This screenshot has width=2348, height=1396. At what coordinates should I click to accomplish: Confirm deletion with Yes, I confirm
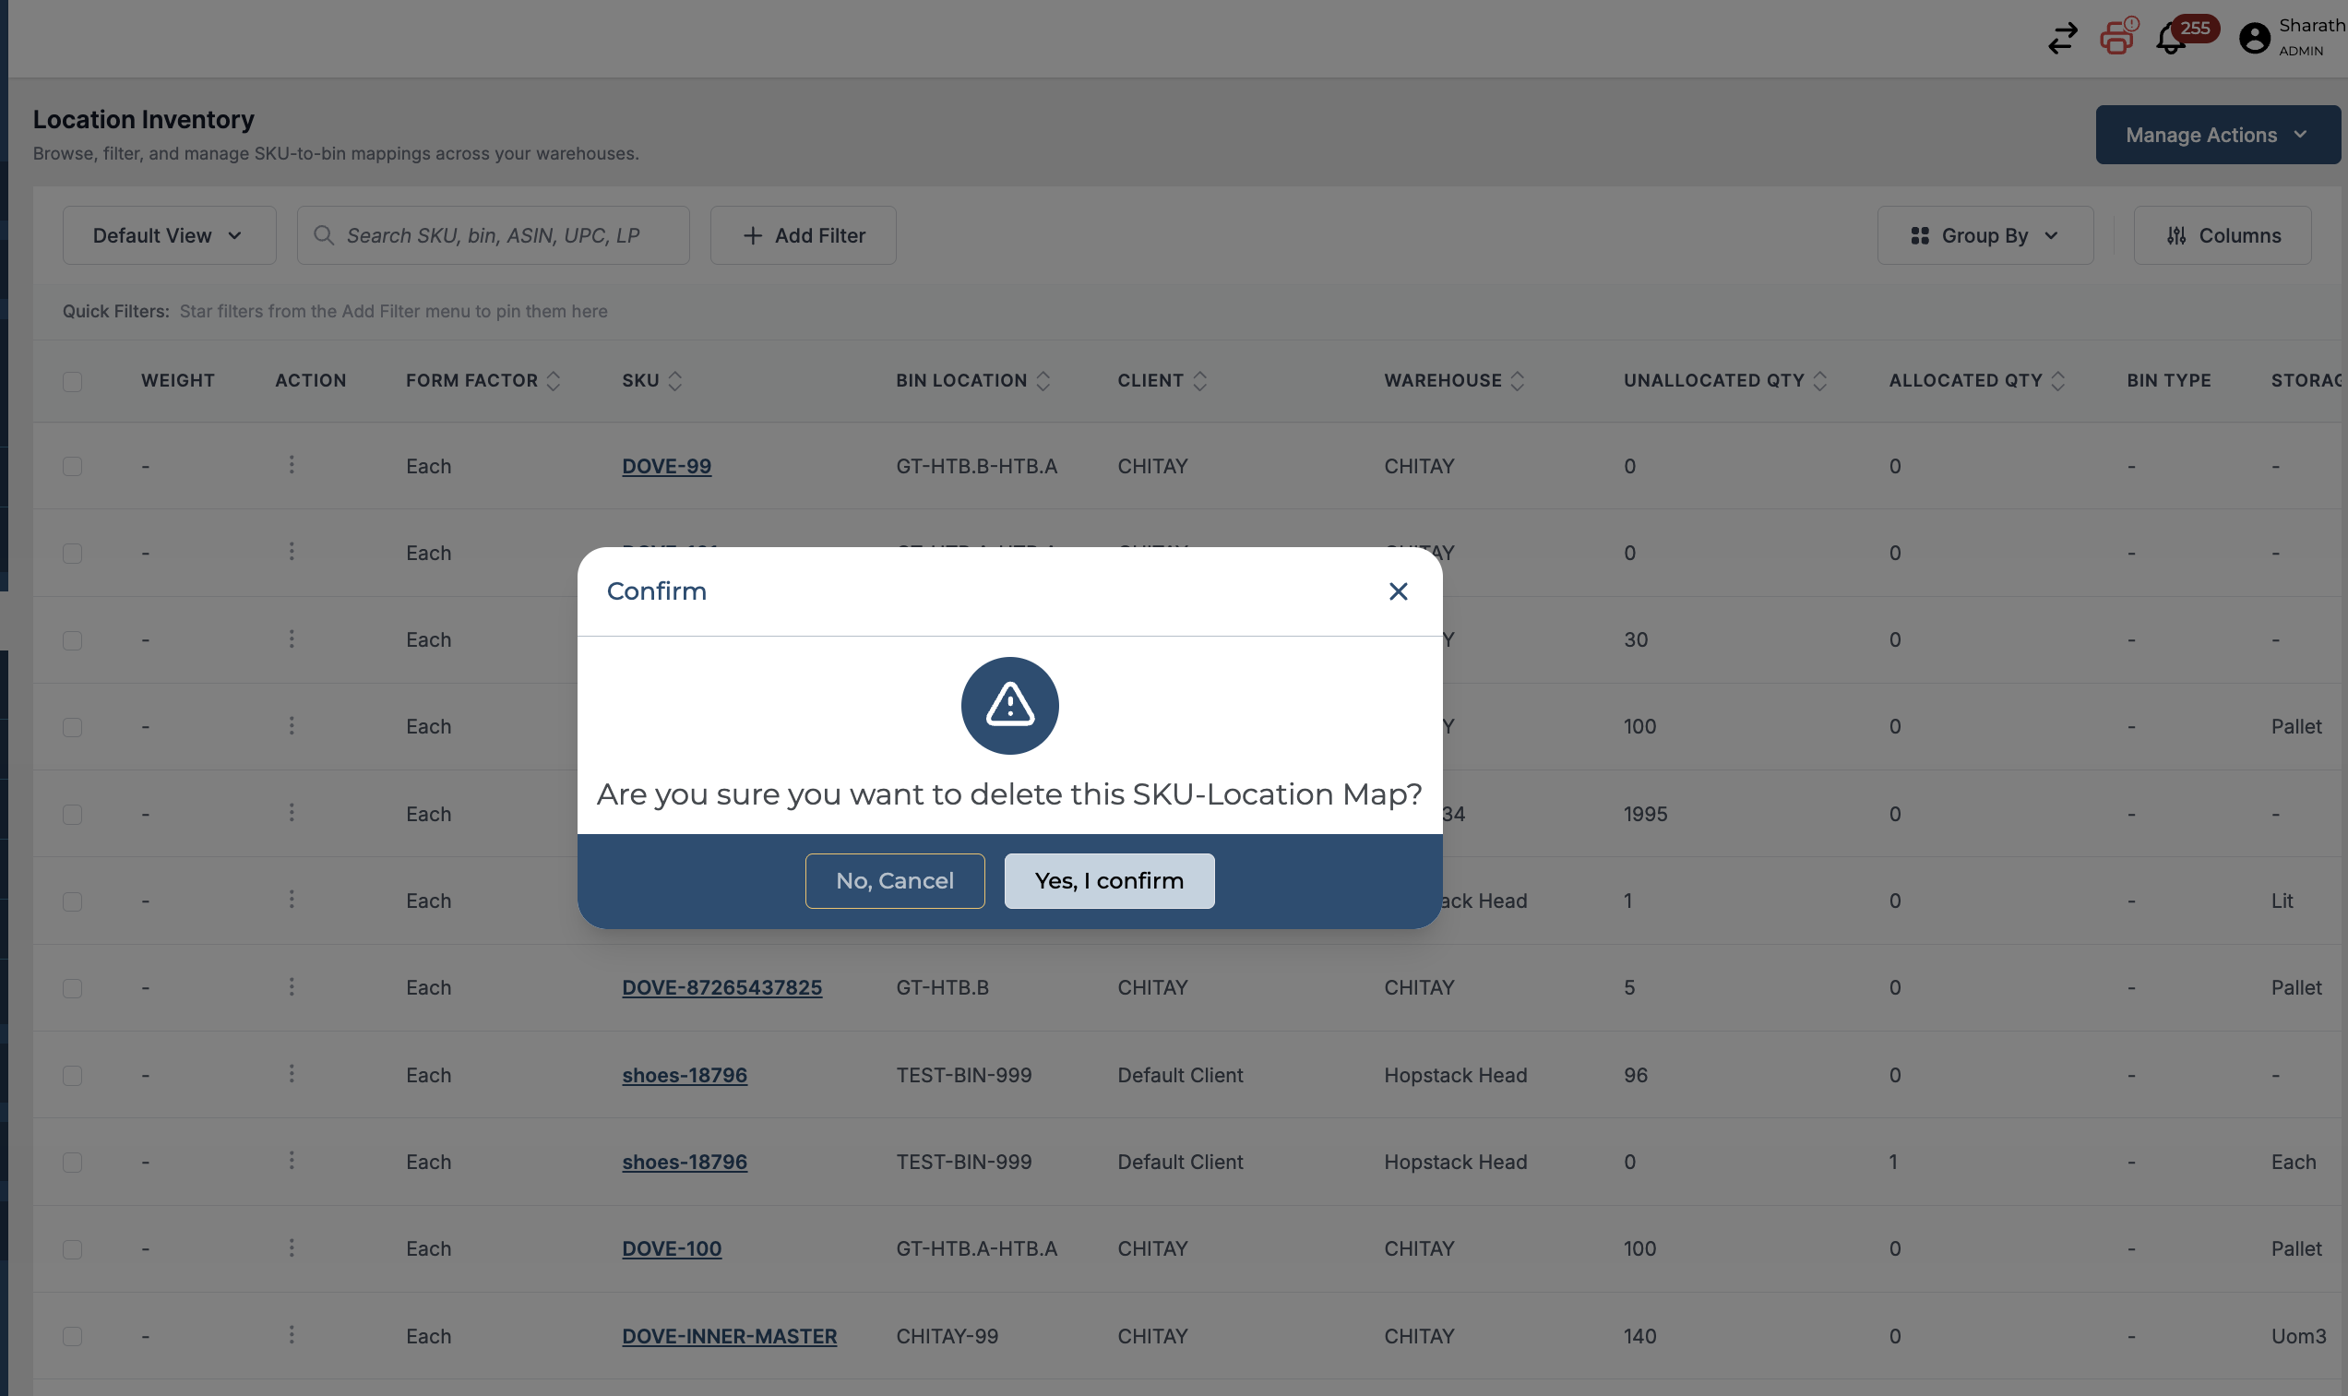pos(1109,880)
